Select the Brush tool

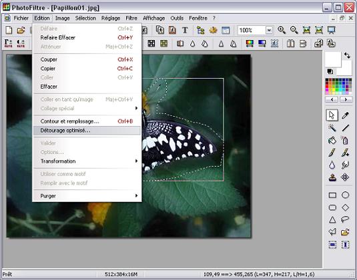[x=332, y=153]
